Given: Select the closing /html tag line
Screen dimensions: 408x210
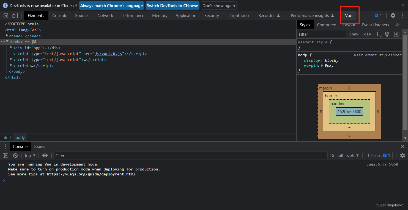Looking at the screenshot, I should [13, 77].
